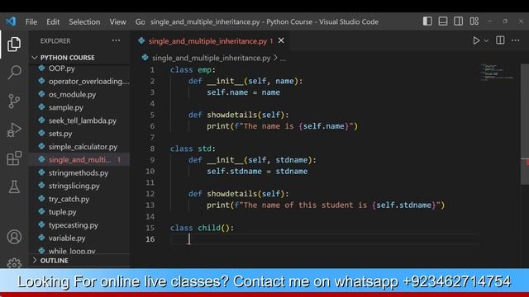Open run options dropdown arrow
This screenshot has height=297, width=529.
point(486,40)
